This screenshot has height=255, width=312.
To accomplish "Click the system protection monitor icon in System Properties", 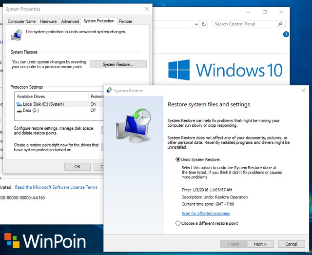I will [x=16, y=35].
